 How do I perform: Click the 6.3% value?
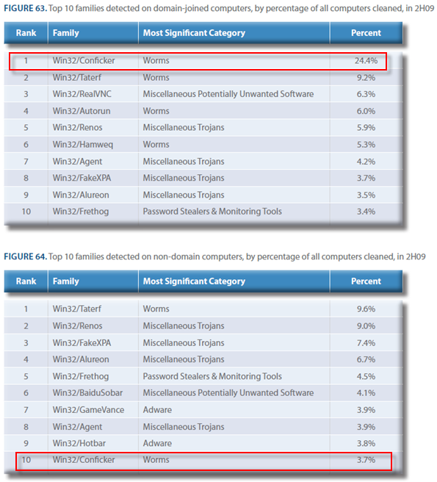[366, 94]
